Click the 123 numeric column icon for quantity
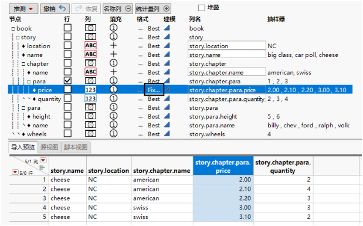Image resolution: width=363 pixels, height=226 pixels. point(90,98)
